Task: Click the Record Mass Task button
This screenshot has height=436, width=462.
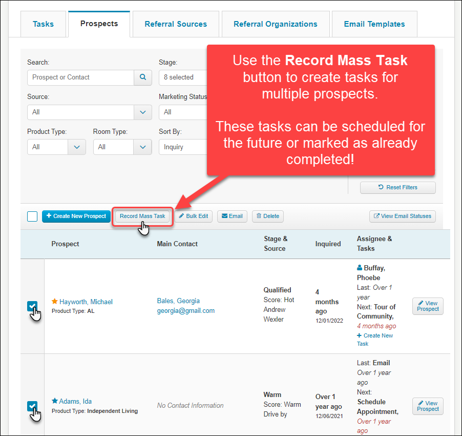Action: pos(142,216)
